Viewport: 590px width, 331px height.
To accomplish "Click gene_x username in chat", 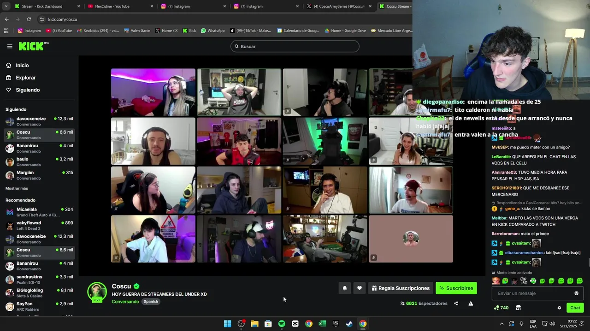I will tap(512, 209).
